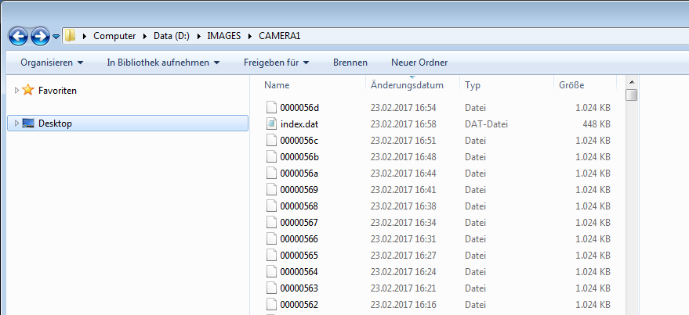Select CAMERA1 in the address breadcrumb
The image size is (689, 315).
click(280, 36)
